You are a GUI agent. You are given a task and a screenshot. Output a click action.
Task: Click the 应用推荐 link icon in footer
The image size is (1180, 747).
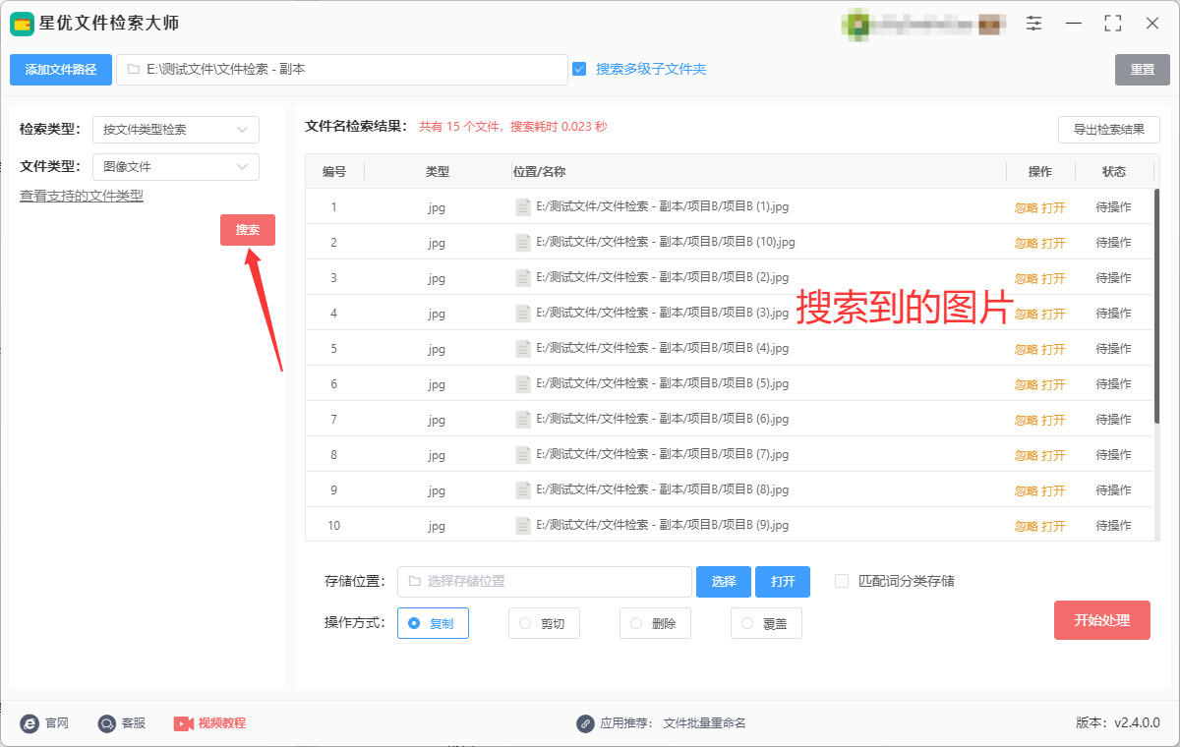point(585,723)
